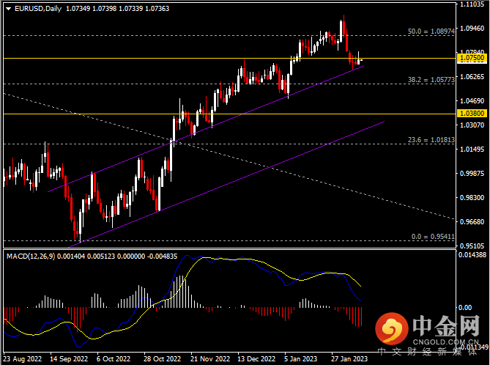490x365 pixels.
Task: Click the 28 Oct 2022 date label
Action: point(162,360)
